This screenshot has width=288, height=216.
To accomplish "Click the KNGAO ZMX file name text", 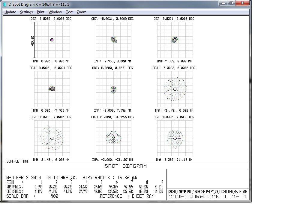I will [208, 192].
